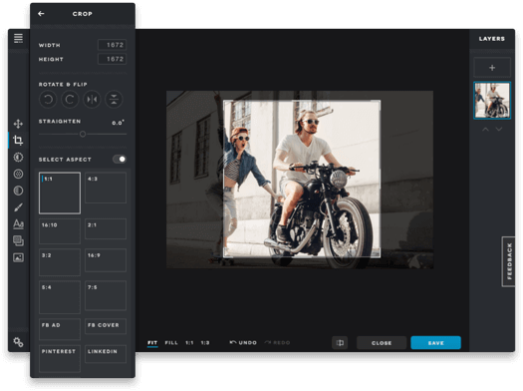Click the Layers panel heading
The image size is (523, 391).
tap(492, 39)
